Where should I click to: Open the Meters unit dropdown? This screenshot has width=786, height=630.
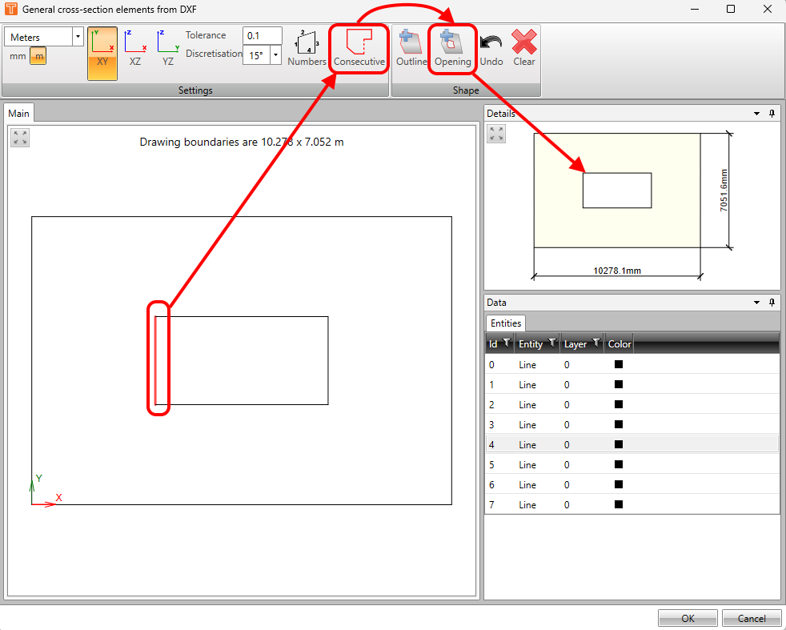point(77,36)
